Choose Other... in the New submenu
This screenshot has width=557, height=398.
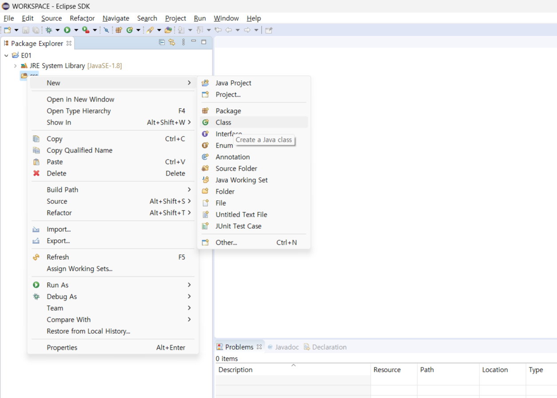tap(254, 242)
